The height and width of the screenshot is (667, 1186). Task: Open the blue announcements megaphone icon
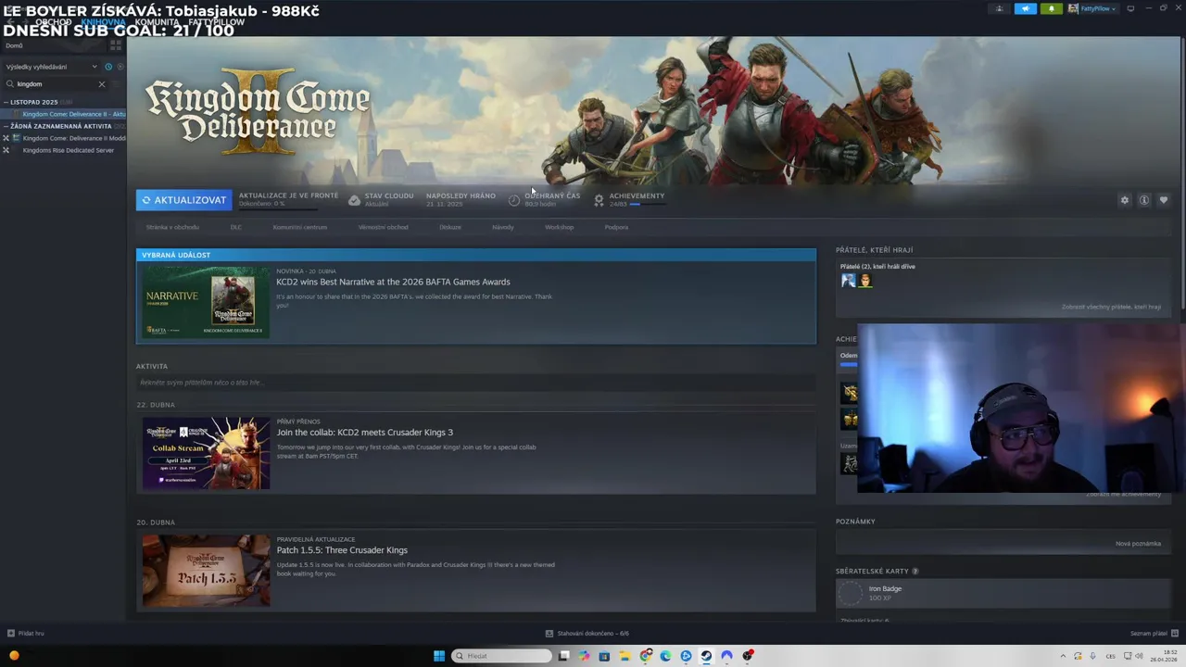(1026, 8)
